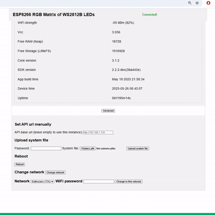Click the Device time value
Image resolution: width=215 pixels, height=215 pixels.
tap(127, 89)
